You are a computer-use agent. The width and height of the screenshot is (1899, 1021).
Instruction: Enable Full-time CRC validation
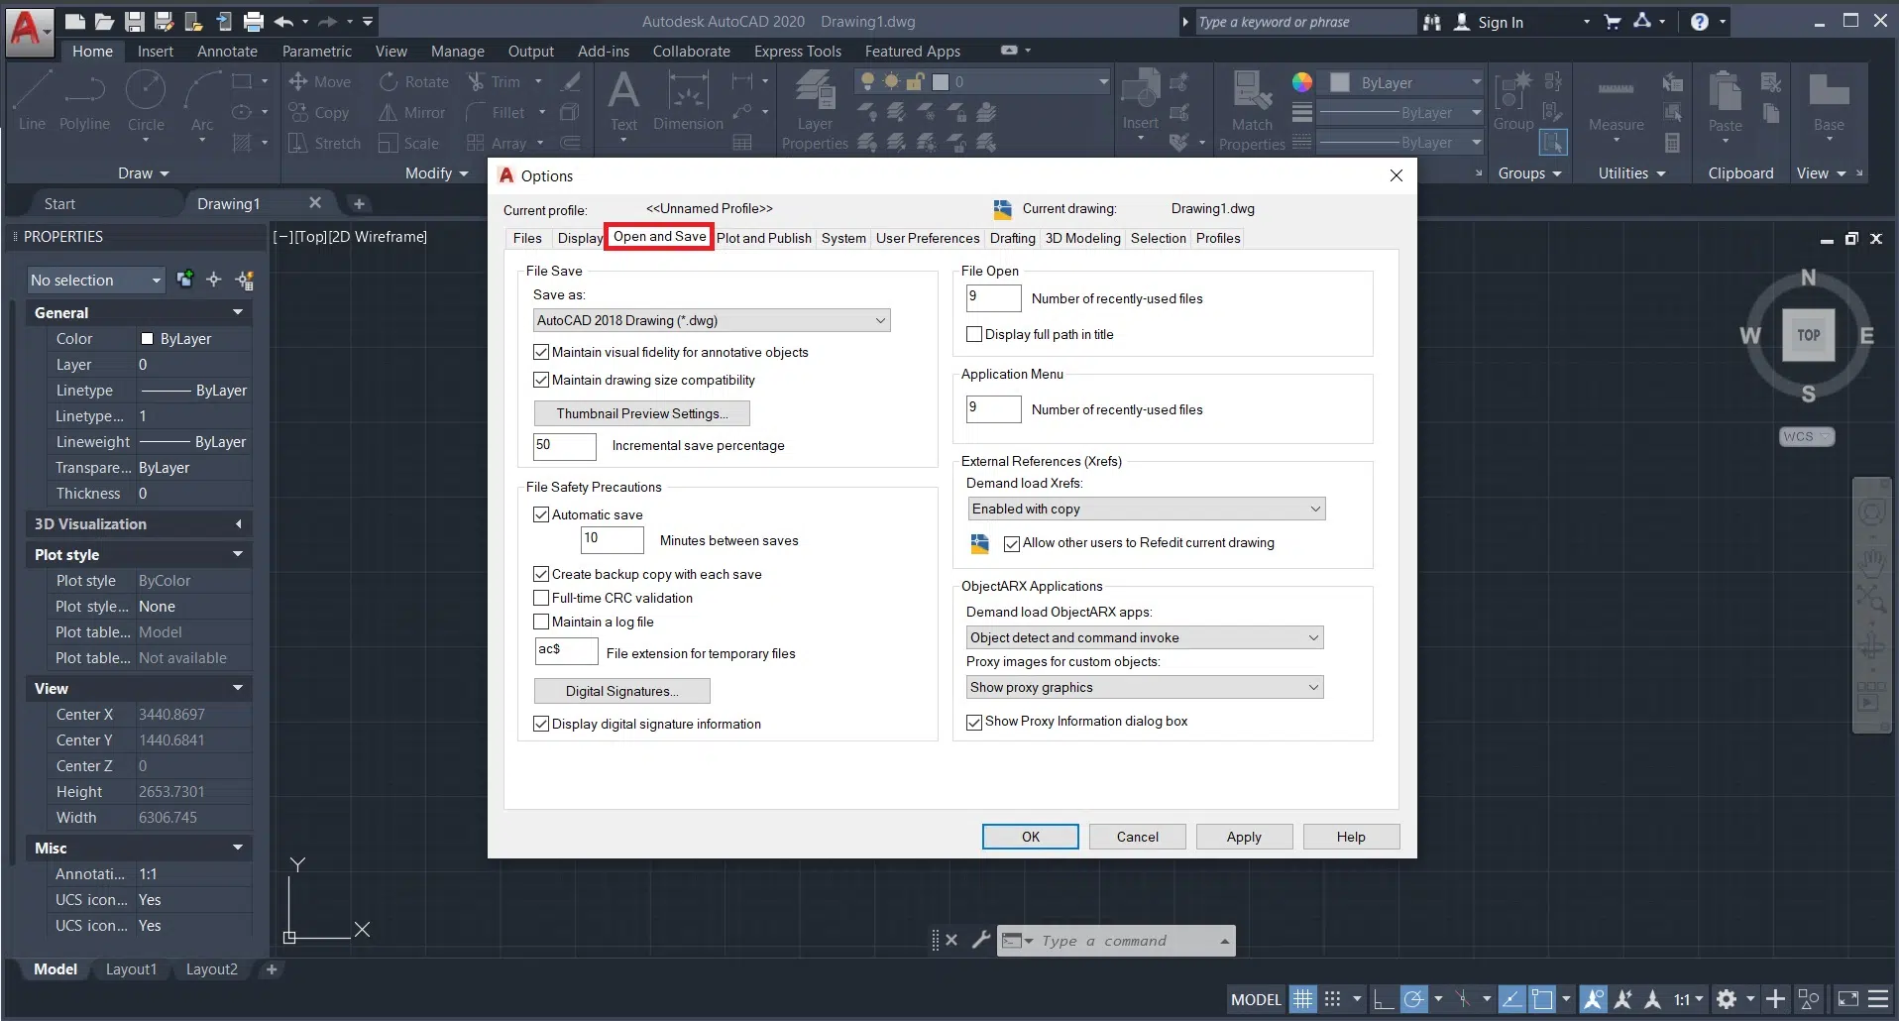(x=541, y=598)
